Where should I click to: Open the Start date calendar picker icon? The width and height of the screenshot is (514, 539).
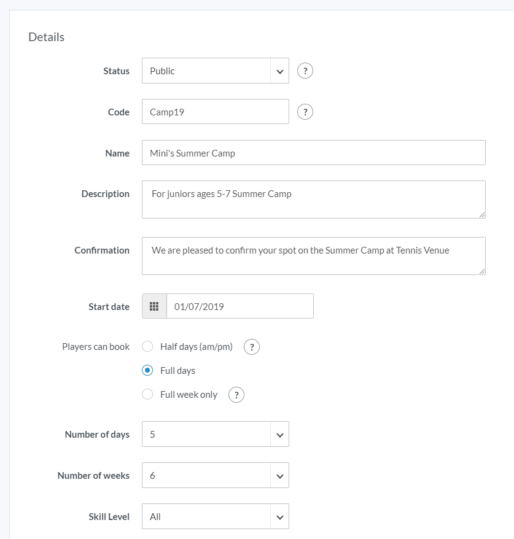154,306
